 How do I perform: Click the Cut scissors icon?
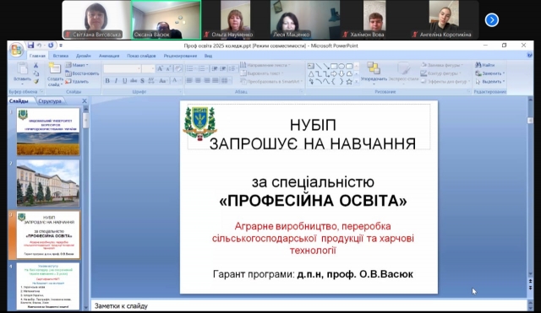coord(36,65)
